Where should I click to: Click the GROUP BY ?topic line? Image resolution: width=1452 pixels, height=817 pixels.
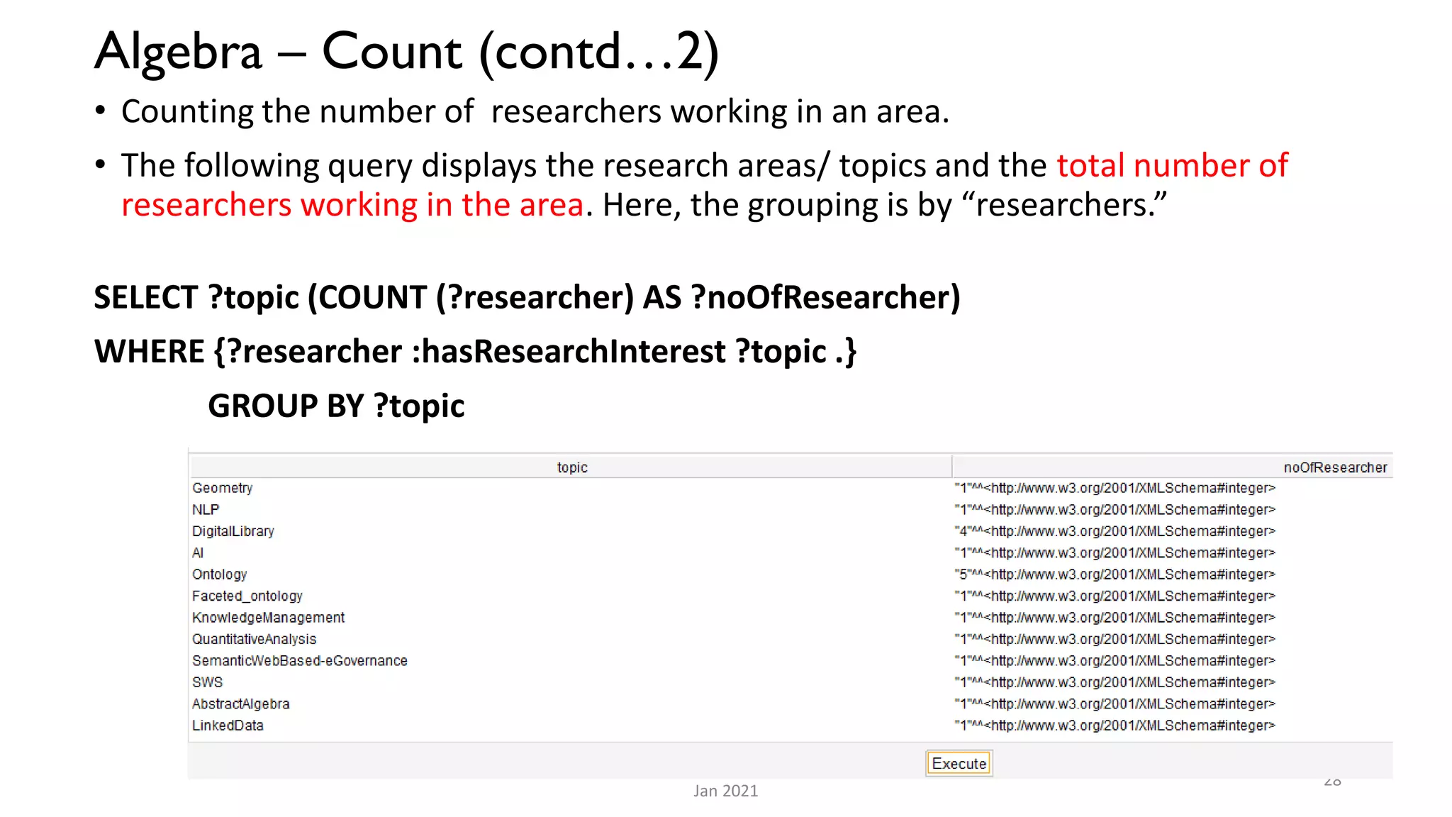(x=336, y=406)
